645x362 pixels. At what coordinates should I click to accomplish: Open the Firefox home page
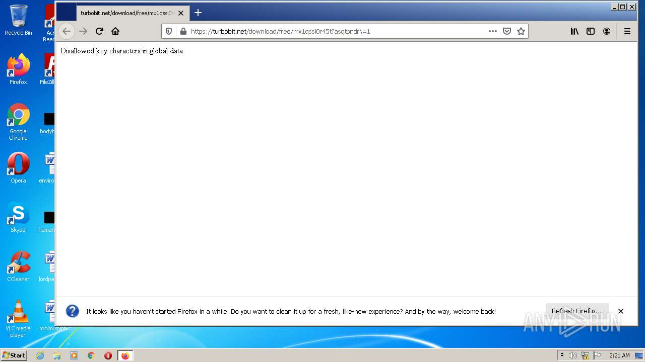click(115, 31)
